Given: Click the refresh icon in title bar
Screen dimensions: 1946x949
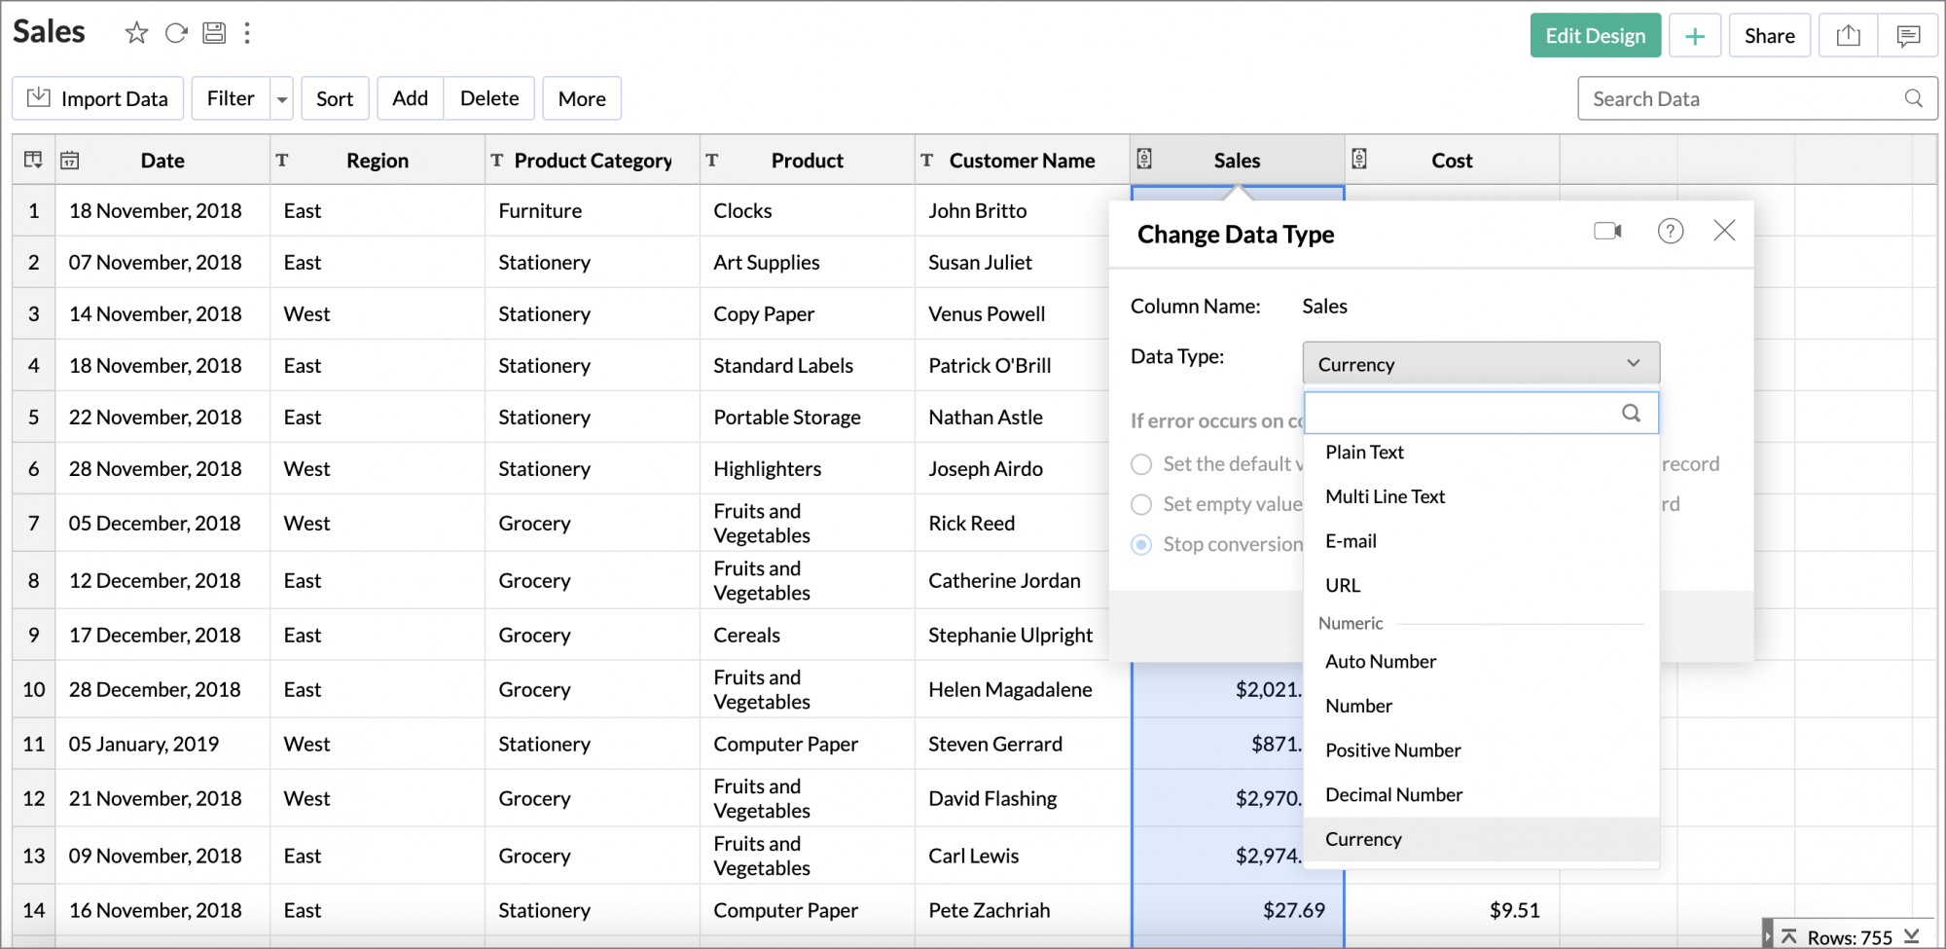Looking at the screenshot, I should [x=176, y=34].
